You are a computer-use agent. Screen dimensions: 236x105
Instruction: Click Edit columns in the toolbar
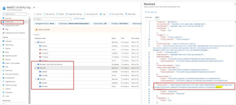pyautogui.click(x=49, y=14)
